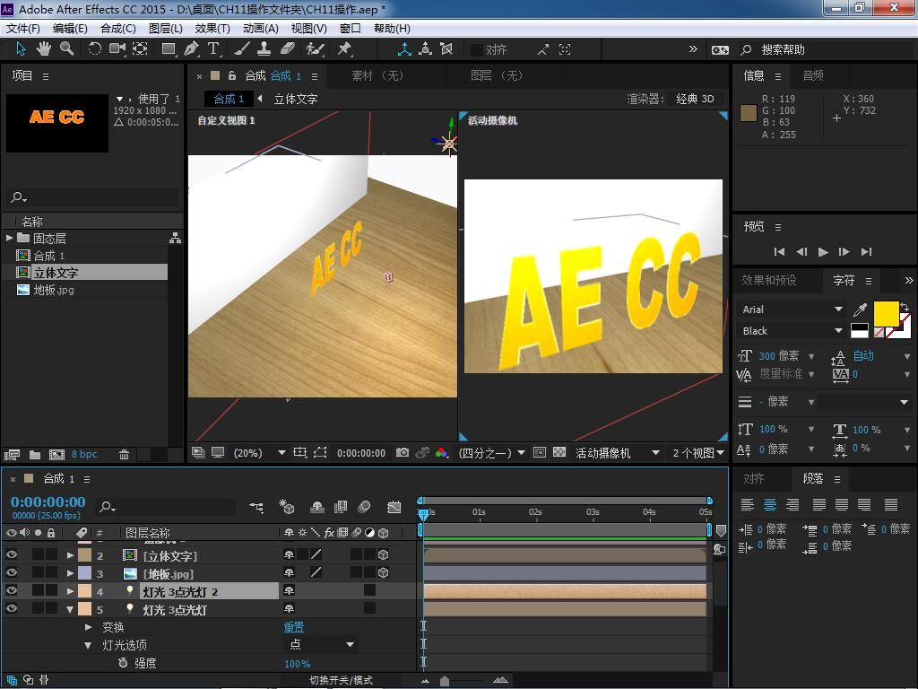Click new folder icon in Project panel

point(35,454)
